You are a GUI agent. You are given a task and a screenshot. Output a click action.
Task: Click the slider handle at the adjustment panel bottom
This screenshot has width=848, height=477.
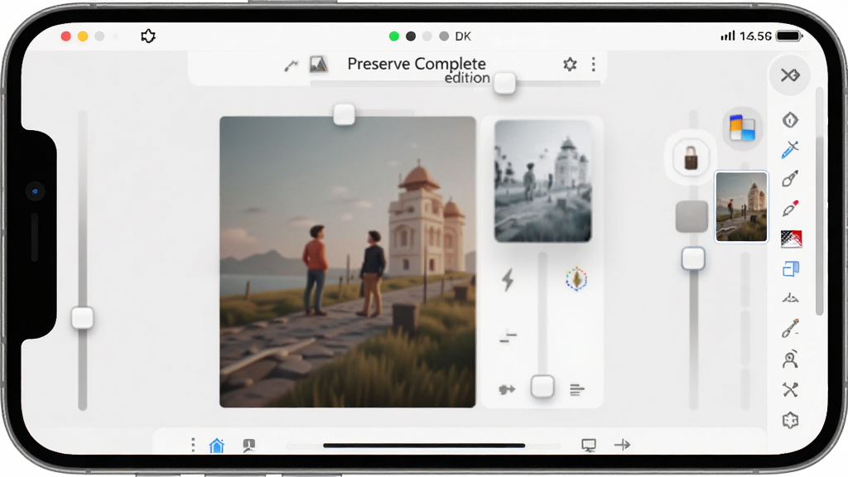(x=542, y=387)
